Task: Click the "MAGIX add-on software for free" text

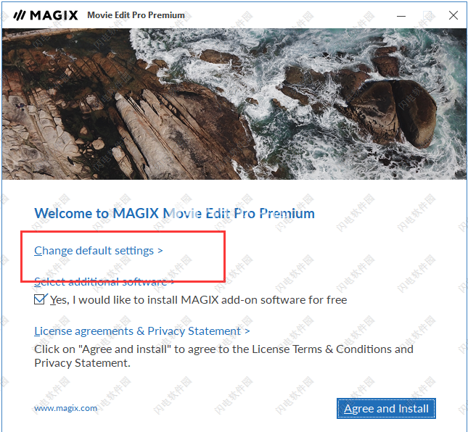Action: pos(264,300)
